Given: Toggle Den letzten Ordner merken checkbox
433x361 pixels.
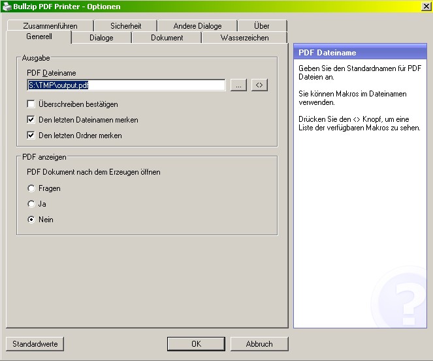Looking at the screenshot, I should [31, 136].
